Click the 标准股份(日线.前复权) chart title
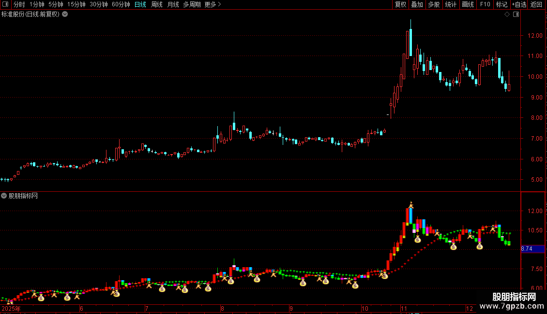Image resolution: width=547 pixels, height=314 pixels. pyautogui.click(x=30, y=14)
